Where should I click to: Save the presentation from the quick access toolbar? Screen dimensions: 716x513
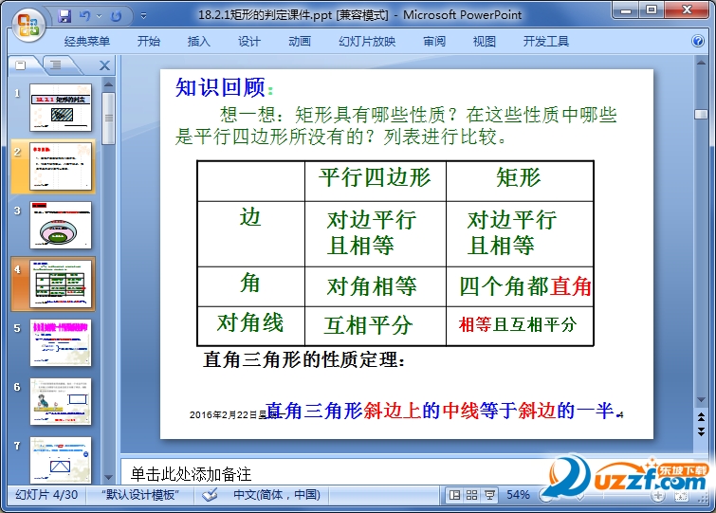pyautogui.click(x=64, y=16)
